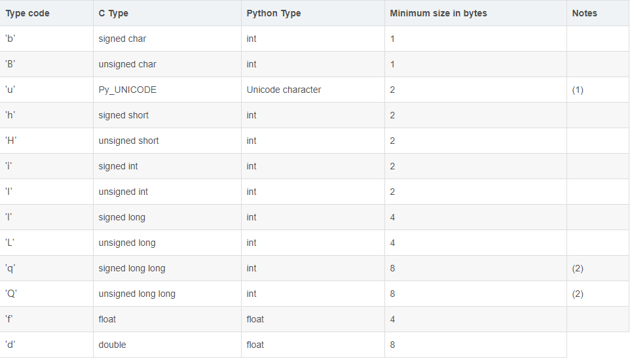This screenshot has width=630, height=359.
Task: Click the 'double' C type cell
Action: [112, 345]
